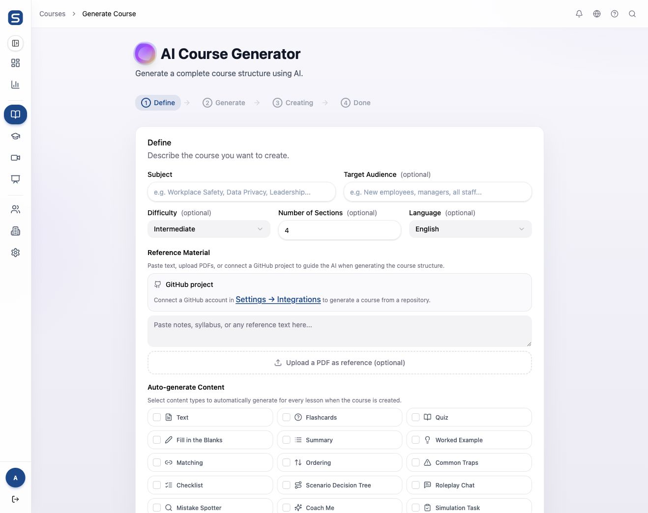Enable the Roleplay Chat checkbox

click(416, 485)
